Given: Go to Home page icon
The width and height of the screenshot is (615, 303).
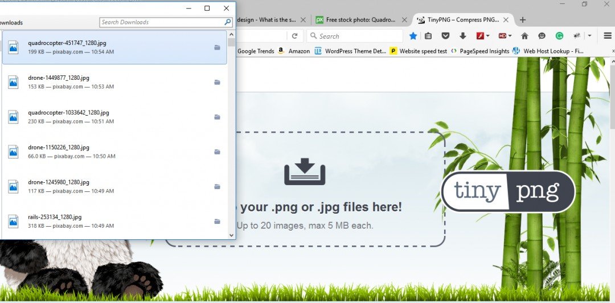Looking at the screenshot, I should click(524, 36).
